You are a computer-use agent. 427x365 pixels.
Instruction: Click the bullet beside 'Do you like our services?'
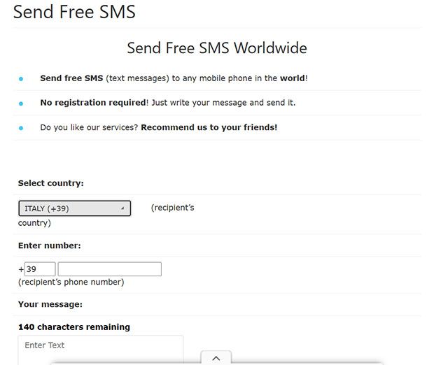coord(21,128)
